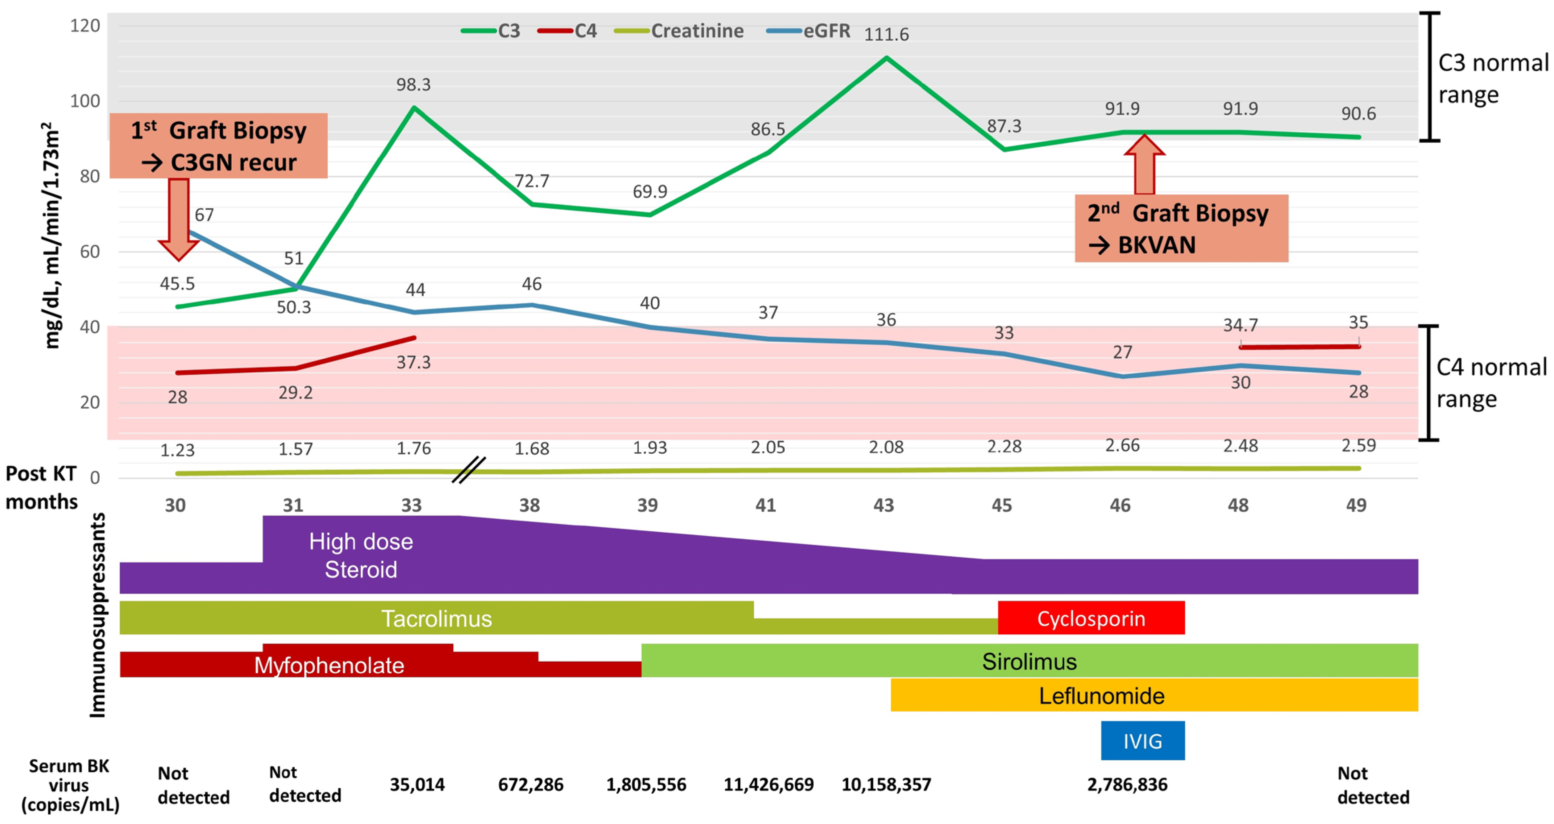
Task: Click the red Cyclosporin bar
Action: click(1091, 618)
